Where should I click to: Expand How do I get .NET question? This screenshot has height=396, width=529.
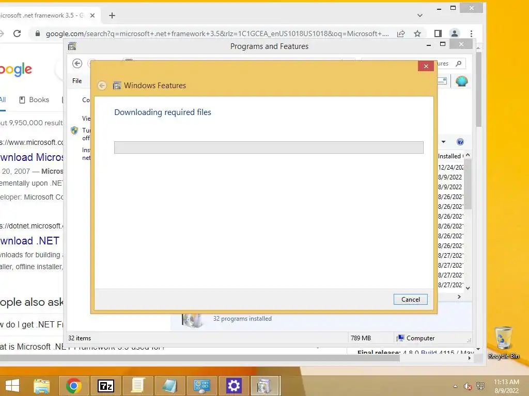32,325
